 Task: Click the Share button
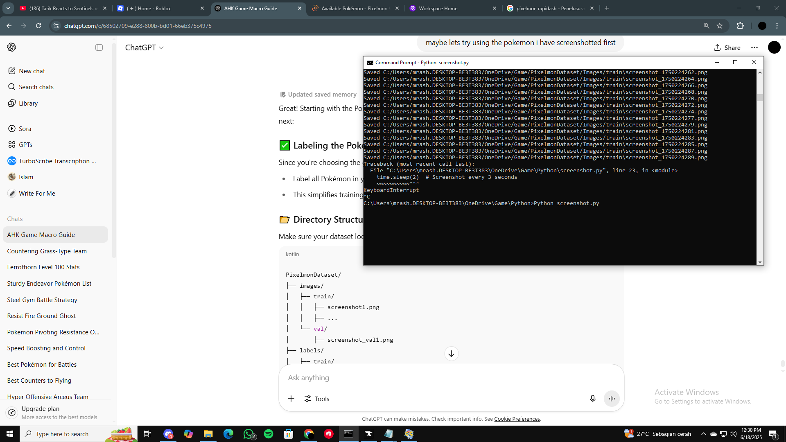click(x=727, y=47)
